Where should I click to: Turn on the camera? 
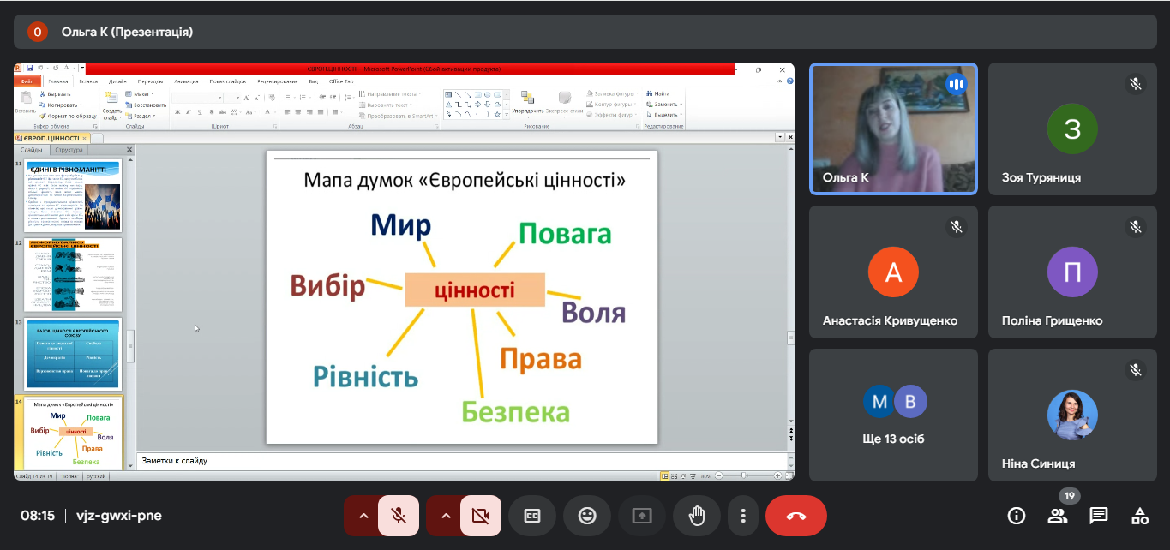click(x=480, y=516)
